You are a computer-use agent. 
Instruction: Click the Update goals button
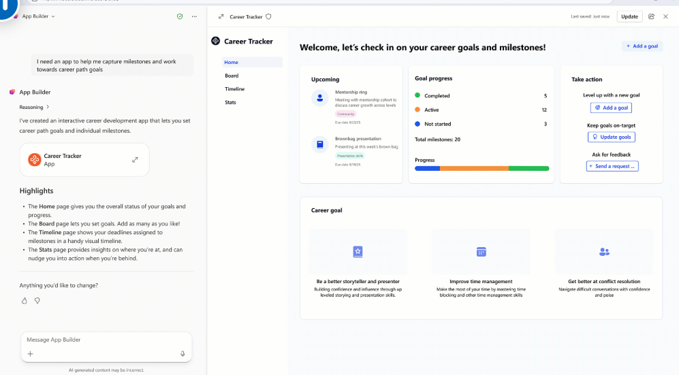tap(611, 137)
